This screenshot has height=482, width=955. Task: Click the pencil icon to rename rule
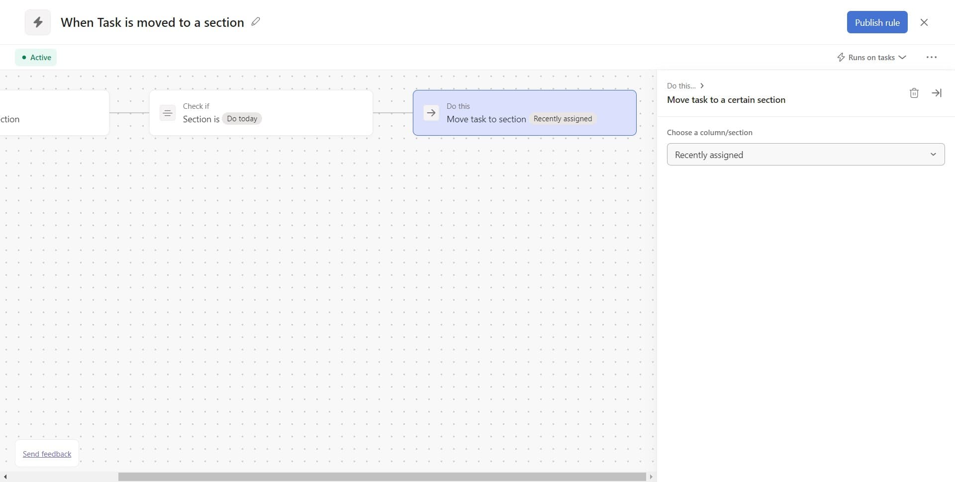click(256, 22)
